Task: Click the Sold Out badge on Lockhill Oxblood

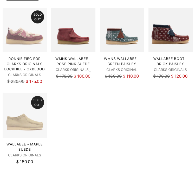Action: 37,17
